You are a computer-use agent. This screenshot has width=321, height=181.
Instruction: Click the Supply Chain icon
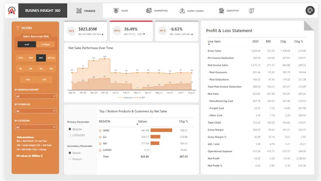(x=182, y=11)
